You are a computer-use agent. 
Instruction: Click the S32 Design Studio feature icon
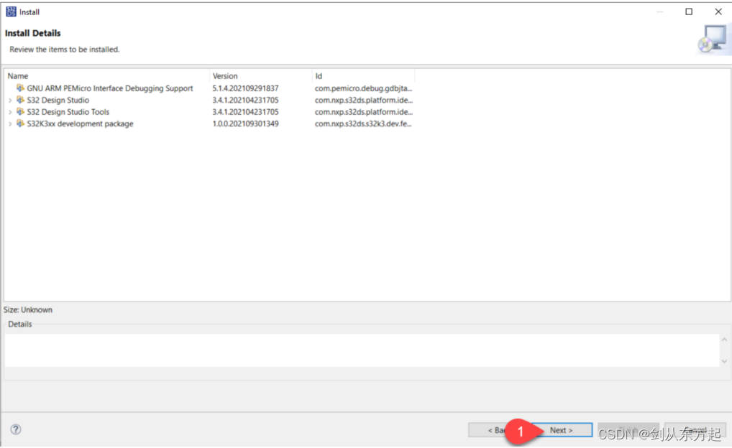pos(21,100)
